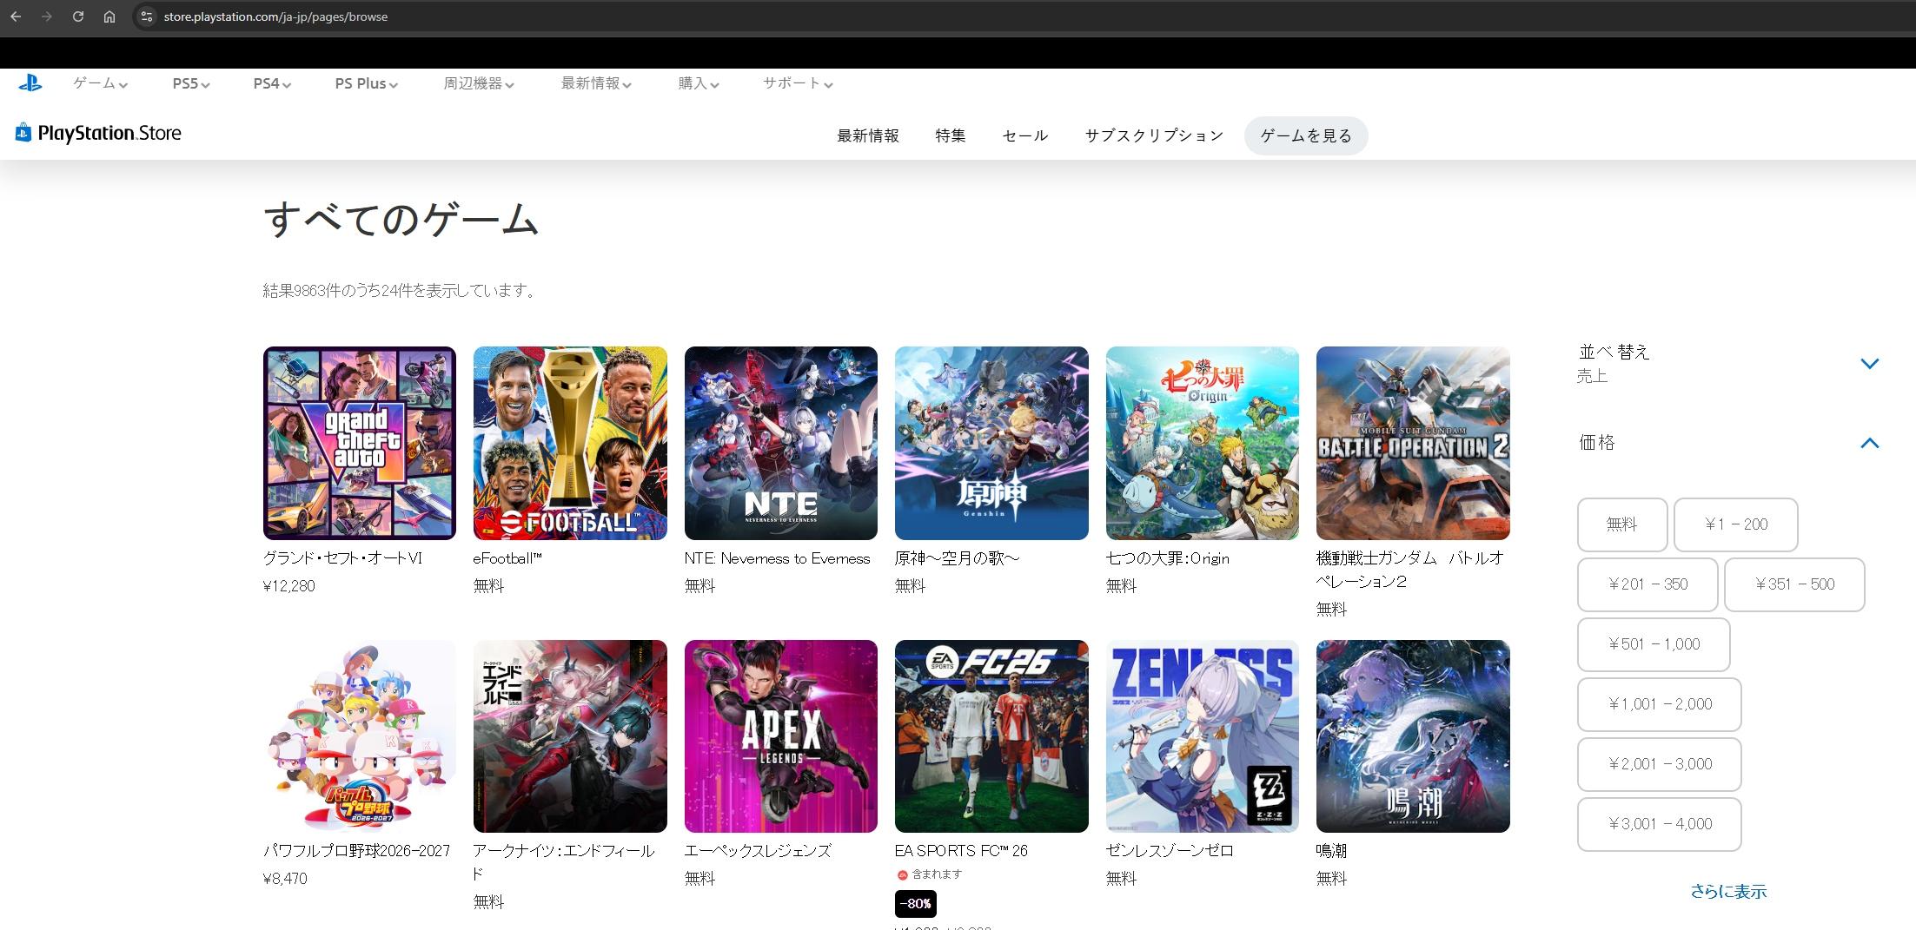1916x930 pixels.
Task: Expand the 購入 navigation dropdown
Action: [x=699, y=83]
